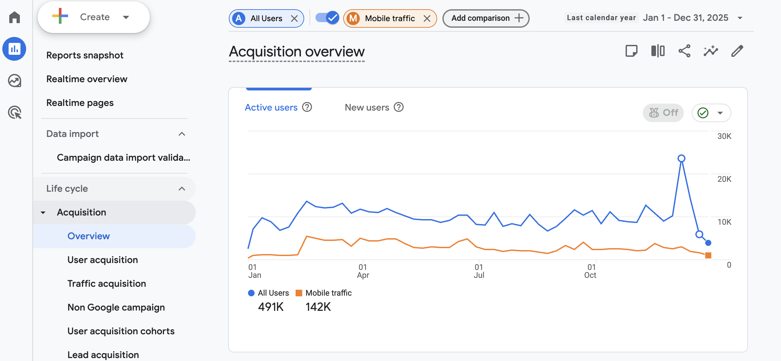The height and width of the screenshot is (361, 781).
Task: Open the Create button dropdown arrow
Action: point(126,17)
